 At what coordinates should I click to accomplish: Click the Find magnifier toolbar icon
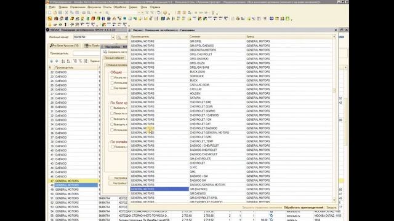tap(107, 12)
